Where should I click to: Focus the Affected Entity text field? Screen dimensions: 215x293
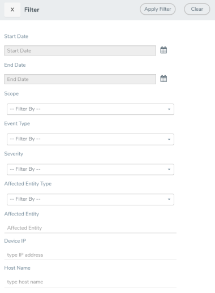91,228
